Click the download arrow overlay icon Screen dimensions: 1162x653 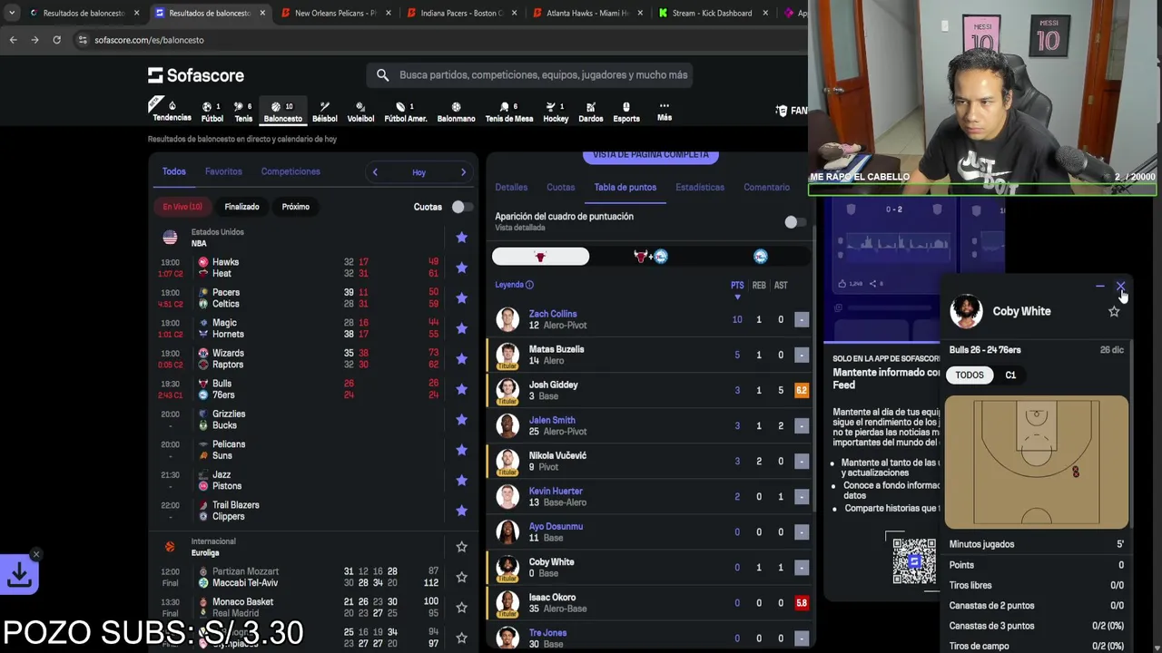tap(19, 574)
